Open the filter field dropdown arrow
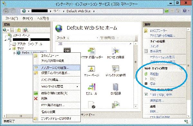 (97, 38)
